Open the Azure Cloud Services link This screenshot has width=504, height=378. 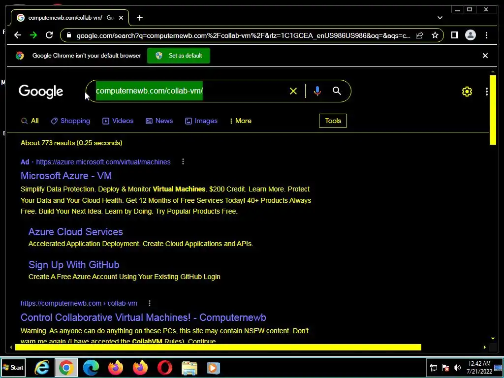click(75, 232)
